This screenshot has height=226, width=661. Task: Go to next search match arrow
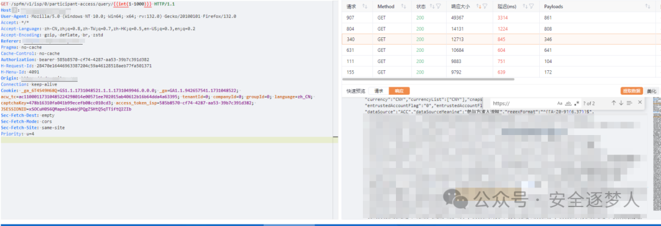[x=621, y=103]
